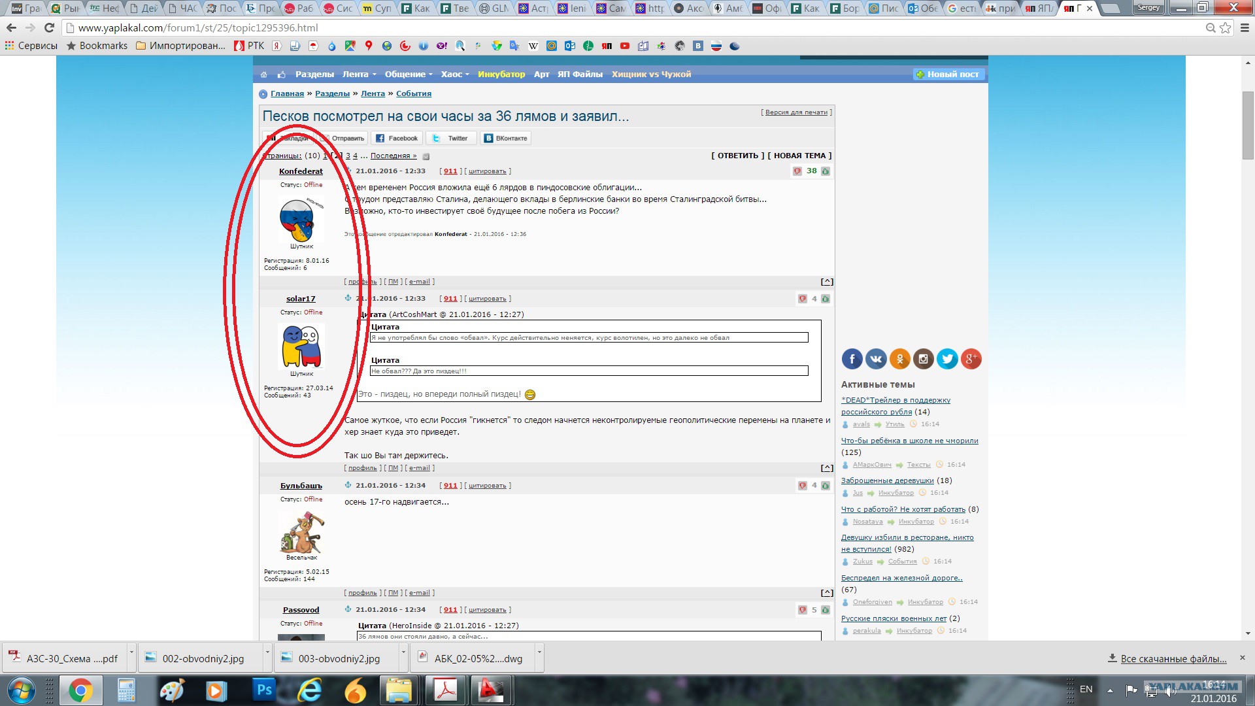Open topic Заброшенные деревушки in active topics
1255x706 pixels.
(x=887, y=480)
